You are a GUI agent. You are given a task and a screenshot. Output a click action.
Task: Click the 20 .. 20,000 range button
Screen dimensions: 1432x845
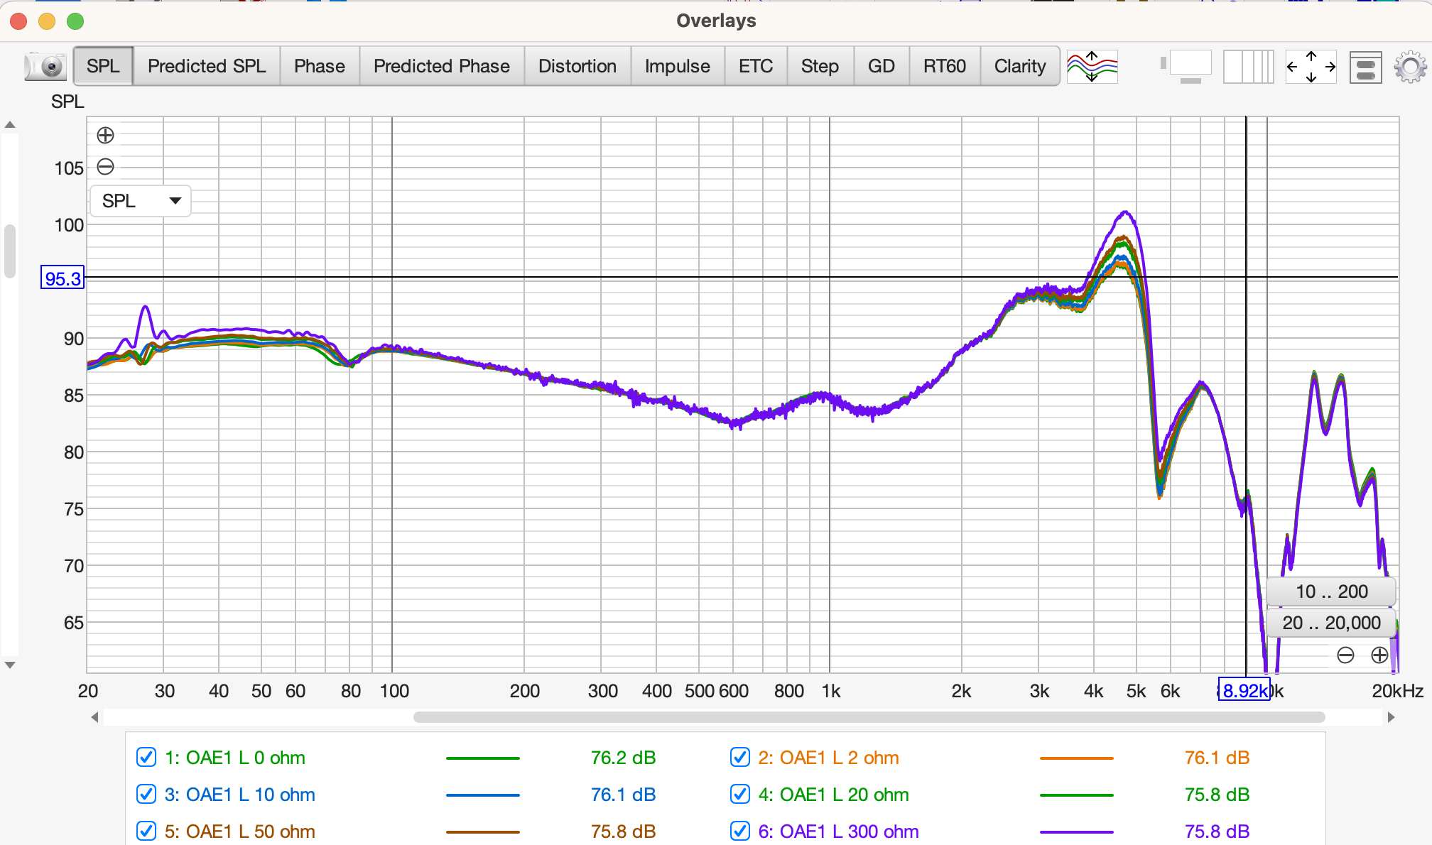tap(1330, 623)
